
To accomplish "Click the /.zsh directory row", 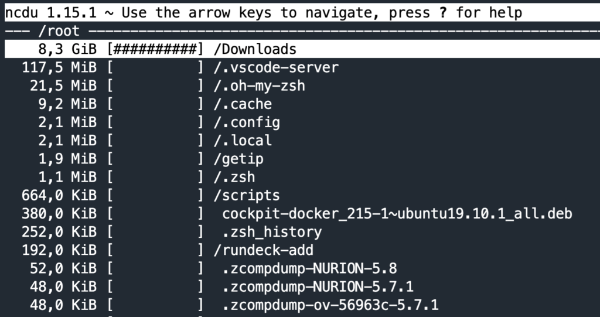I will [234, 177].
